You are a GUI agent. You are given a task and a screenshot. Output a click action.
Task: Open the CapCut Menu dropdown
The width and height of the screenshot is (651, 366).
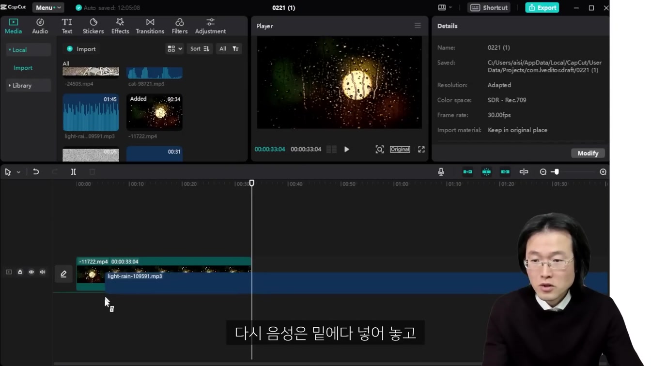[x=48, y=7]
